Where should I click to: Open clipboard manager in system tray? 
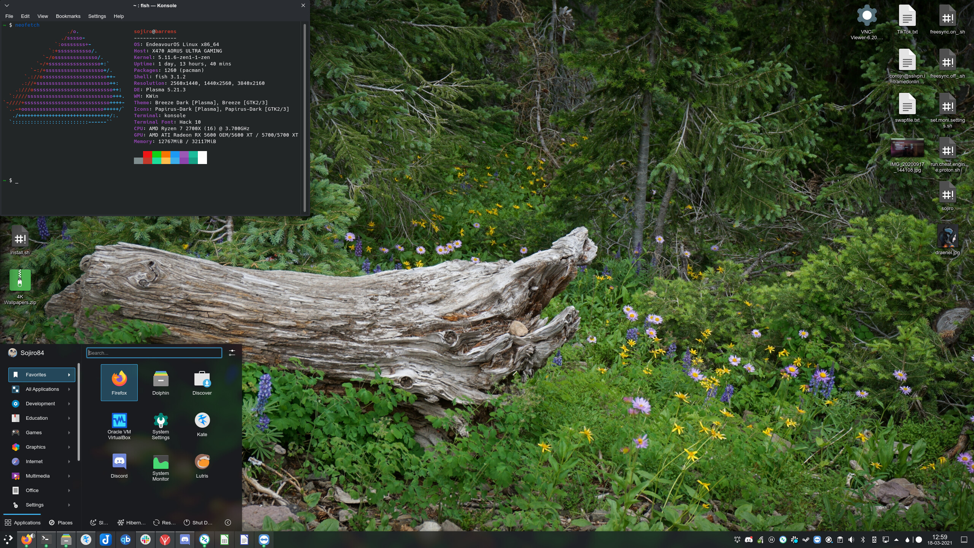[x=840, y=539]
